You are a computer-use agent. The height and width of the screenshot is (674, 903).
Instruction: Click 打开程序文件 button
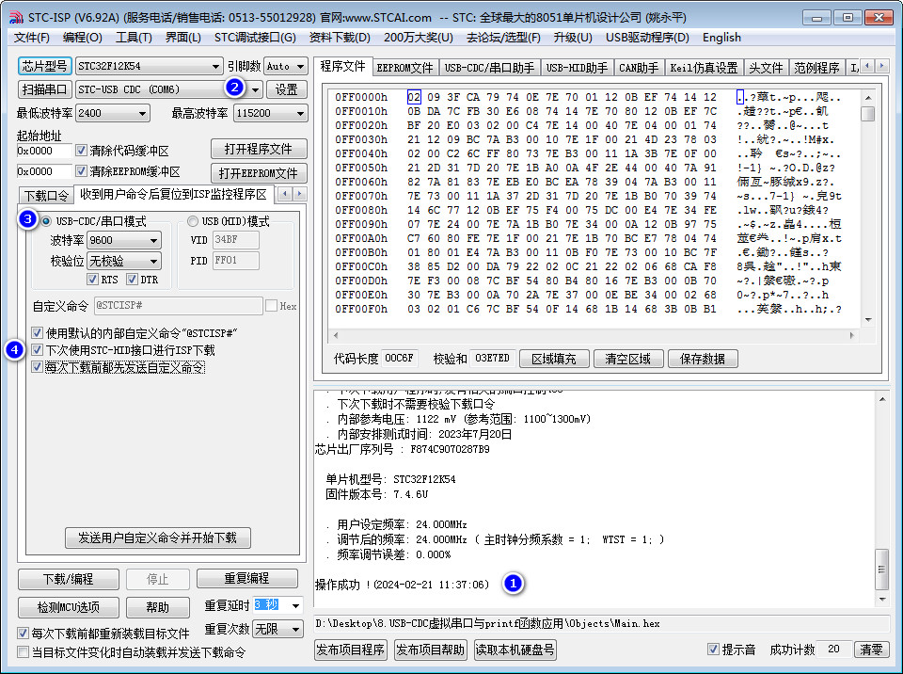point(259,150)
